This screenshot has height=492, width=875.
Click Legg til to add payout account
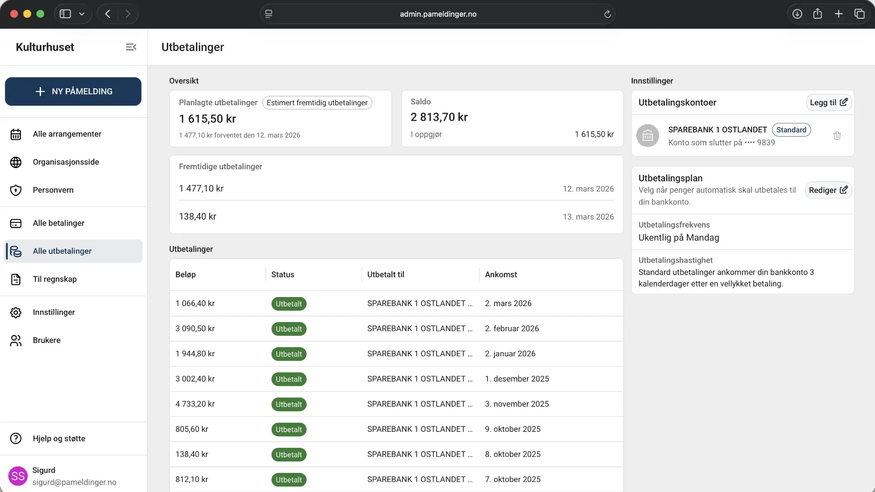point(828,102)
